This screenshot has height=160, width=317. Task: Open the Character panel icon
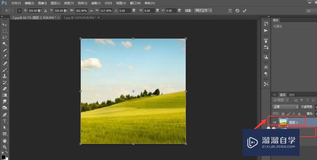click(266, 67)
